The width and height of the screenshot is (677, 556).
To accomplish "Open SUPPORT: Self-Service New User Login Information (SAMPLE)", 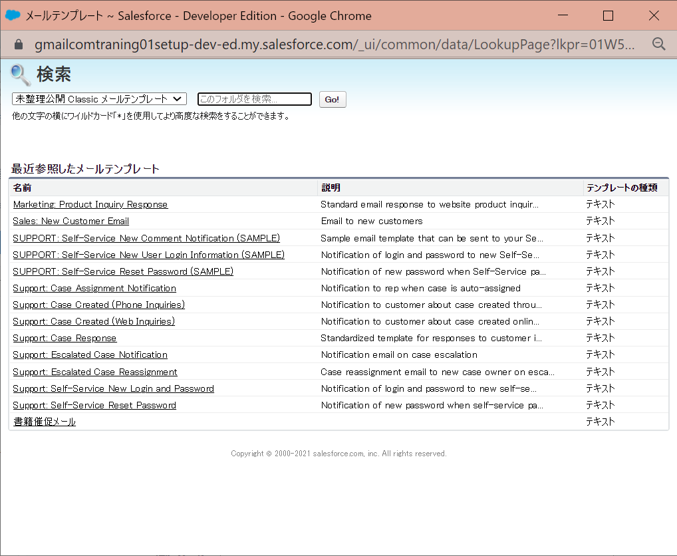I will pyautogui.click(x=148, y=255).
